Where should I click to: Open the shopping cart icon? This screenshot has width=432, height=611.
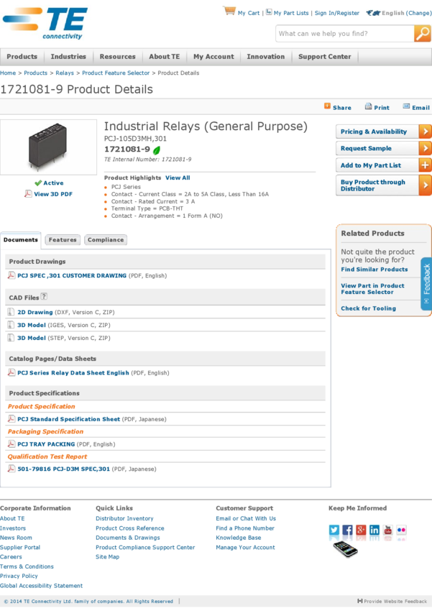click(x=229, y=12)
